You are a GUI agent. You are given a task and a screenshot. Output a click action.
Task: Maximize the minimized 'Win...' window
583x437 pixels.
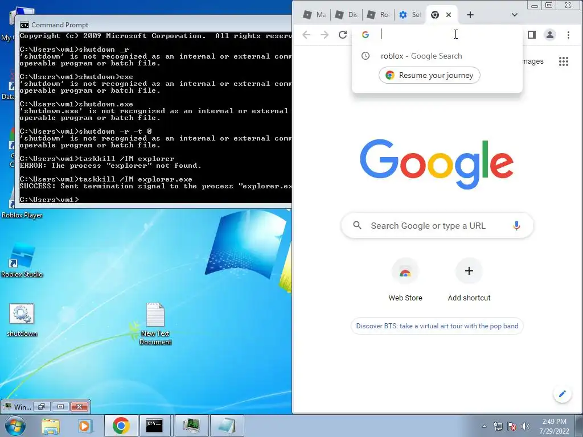pos(60,406)
